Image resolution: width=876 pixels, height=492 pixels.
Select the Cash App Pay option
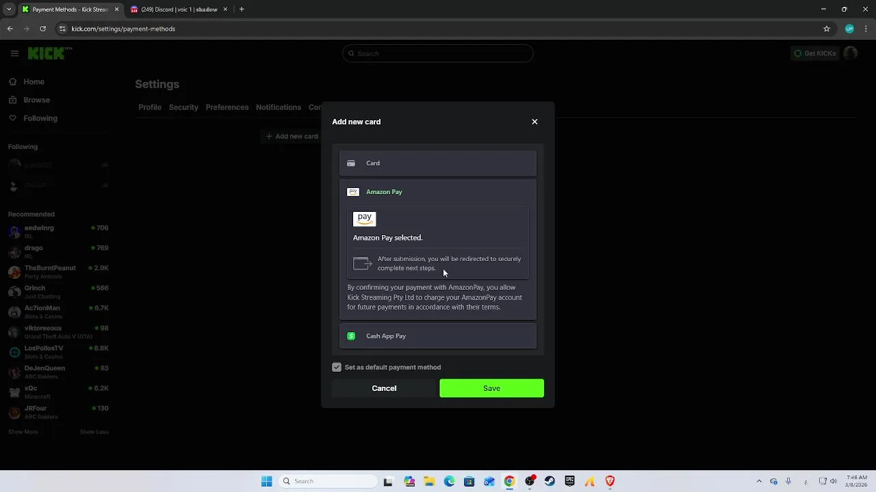tap(438, 336)
